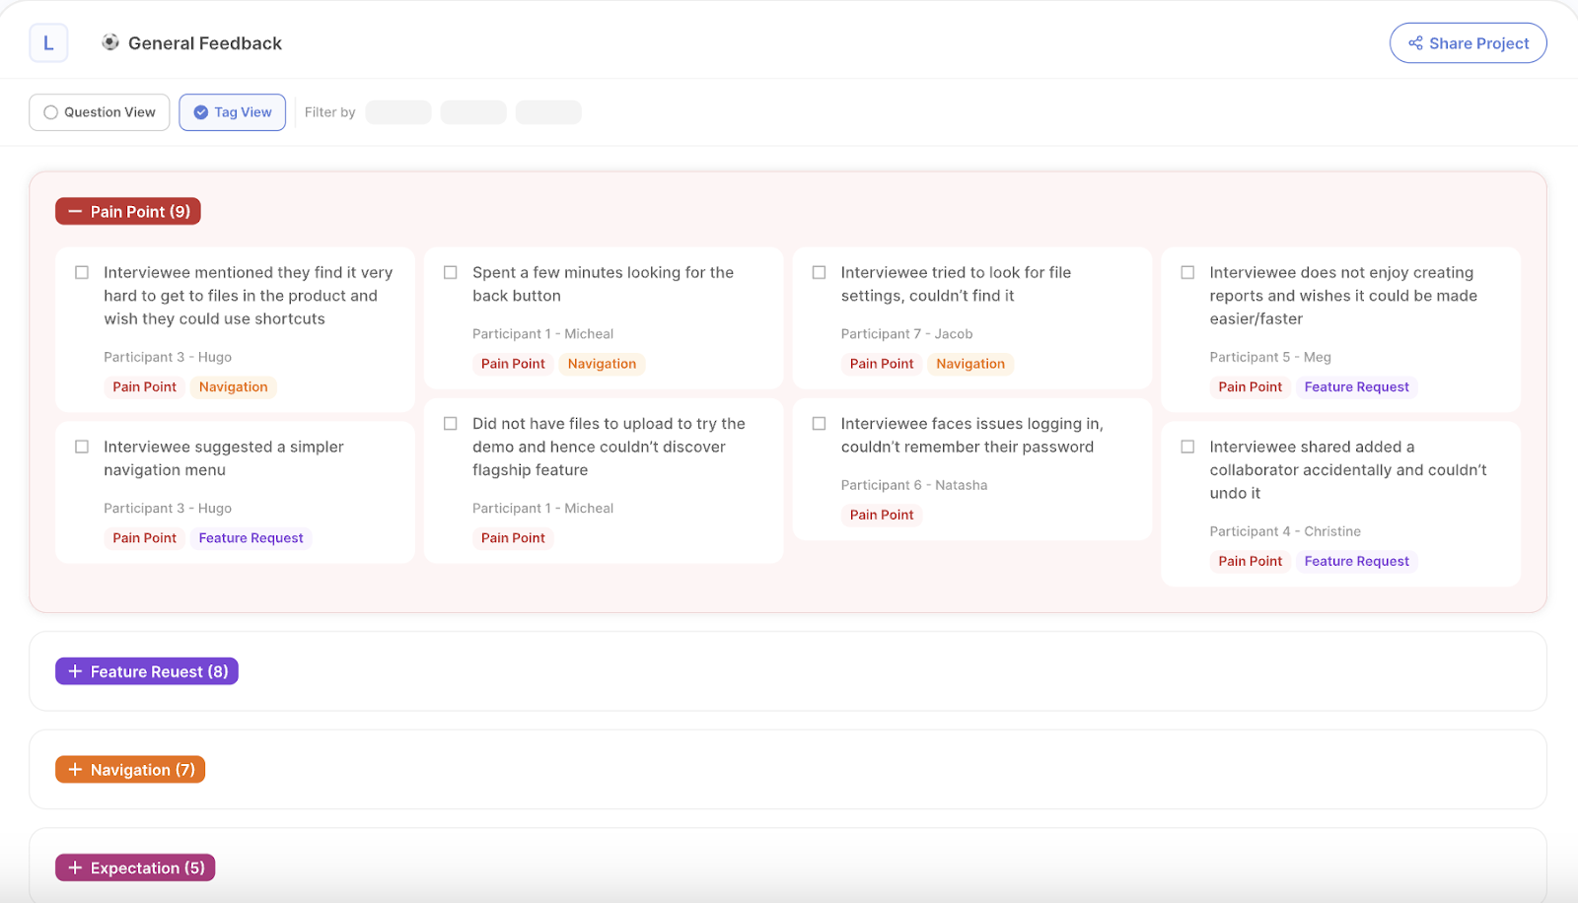The width and height of the screenshot is (1578, 903).
Task: Collapse the Pain Point (9) group
Action: point(127,210)
